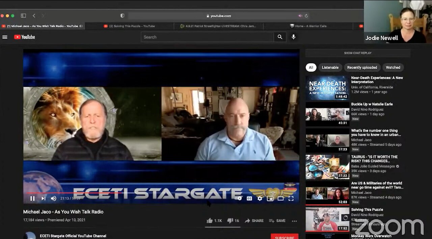This screenshot has height=239, width=432.
Task: Like the video with thumbs up
Action: click(x=214, y=221)
